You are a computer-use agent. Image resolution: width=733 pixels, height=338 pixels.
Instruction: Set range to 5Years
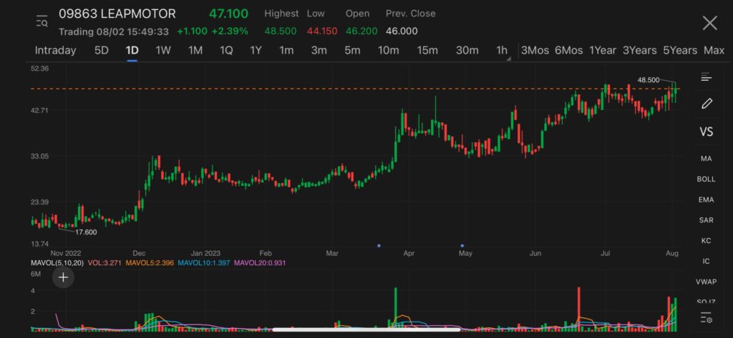(680, 51)
